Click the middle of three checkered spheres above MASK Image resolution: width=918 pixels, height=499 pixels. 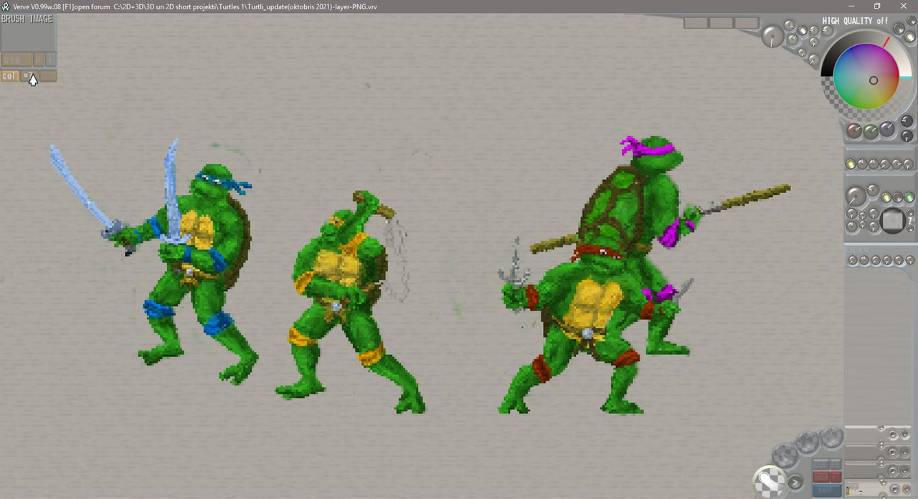[x=808, y=442]
